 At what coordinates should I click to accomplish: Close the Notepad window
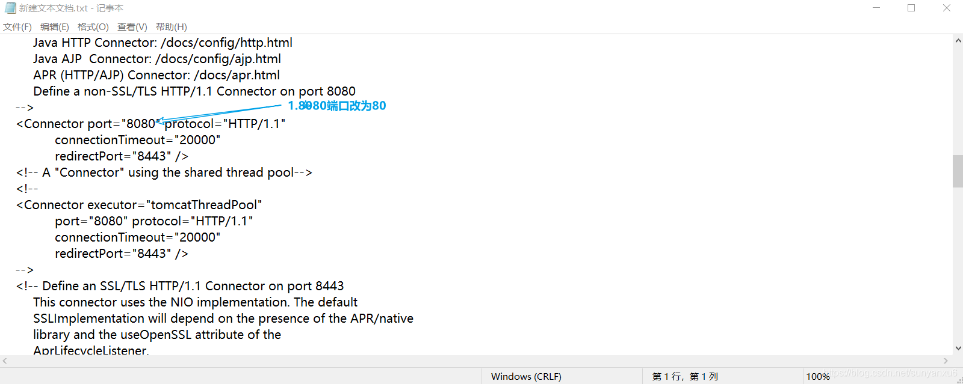pos(946,8)
